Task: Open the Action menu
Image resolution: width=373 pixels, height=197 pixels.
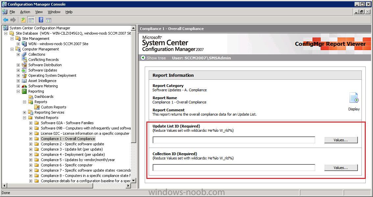Action: coord(25,12)
